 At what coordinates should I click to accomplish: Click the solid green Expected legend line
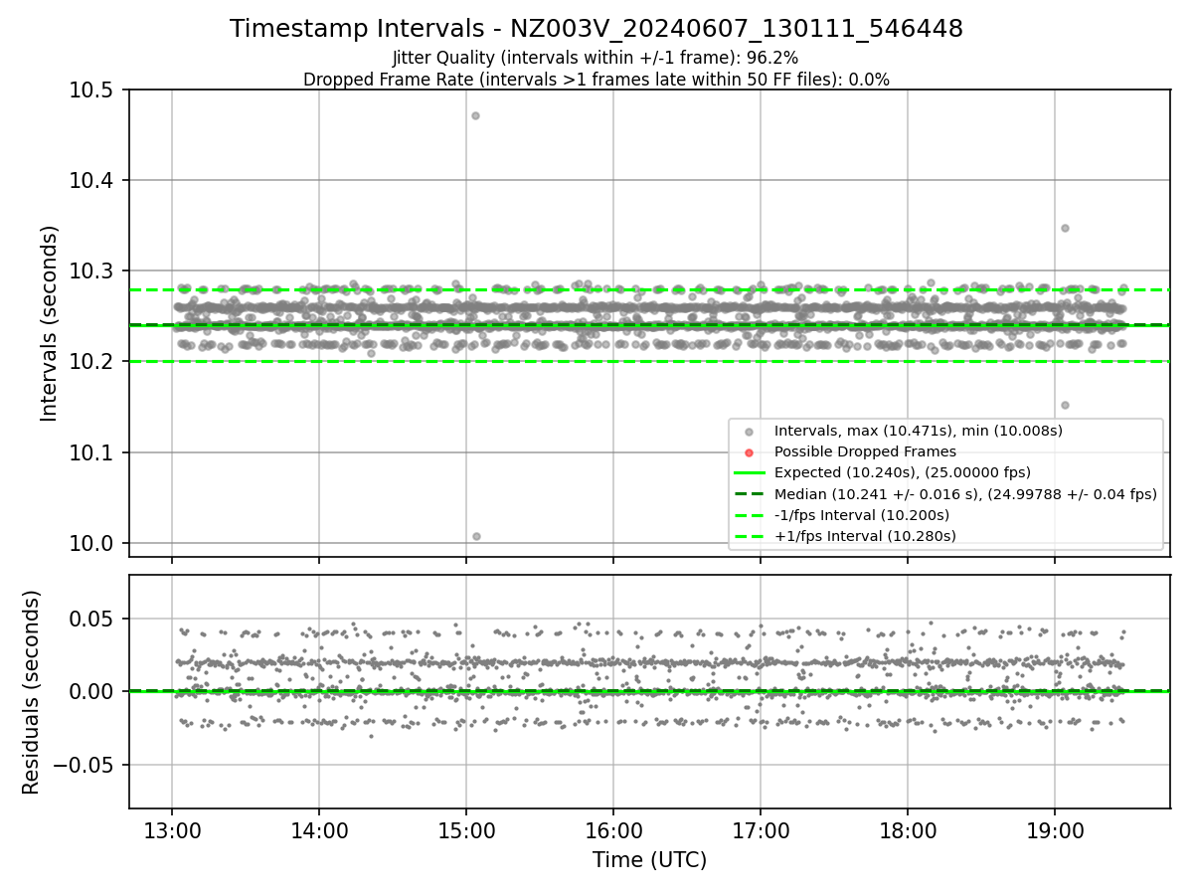coord(750,473)
